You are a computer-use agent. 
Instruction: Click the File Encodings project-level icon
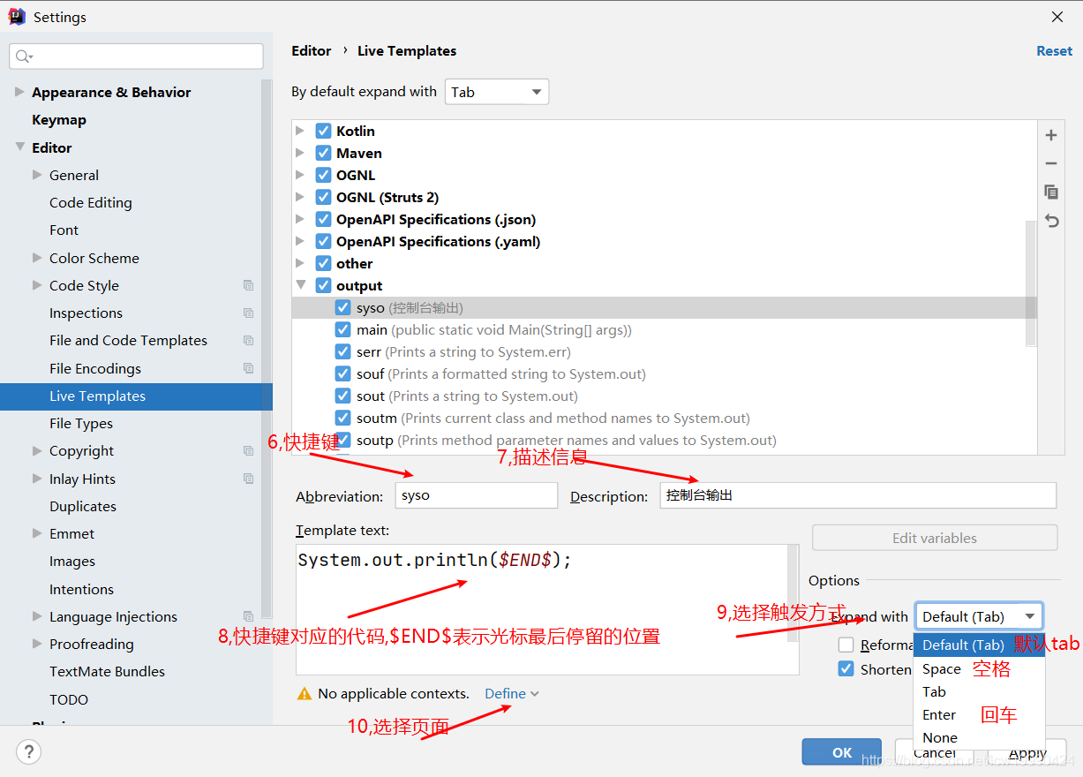(249, 368)
